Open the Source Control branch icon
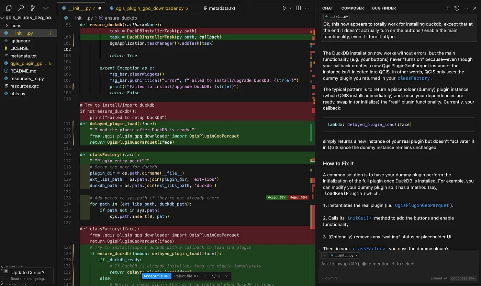 click(33, 8)
